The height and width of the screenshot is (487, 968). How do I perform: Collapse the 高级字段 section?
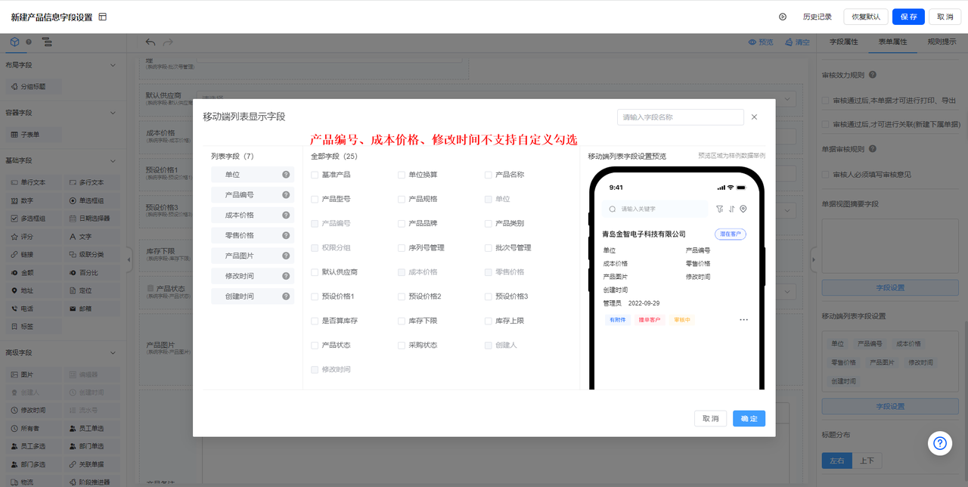point(113,352)
